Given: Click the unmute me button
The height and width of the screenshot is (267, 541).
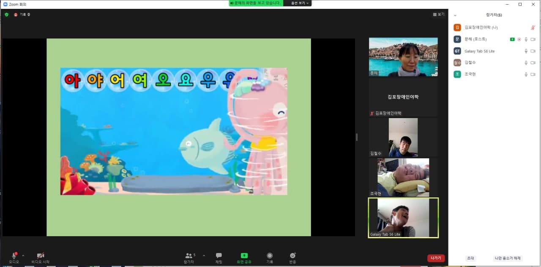Looking at the screenshot, I should pyautogui.click(x=507, y=258).
